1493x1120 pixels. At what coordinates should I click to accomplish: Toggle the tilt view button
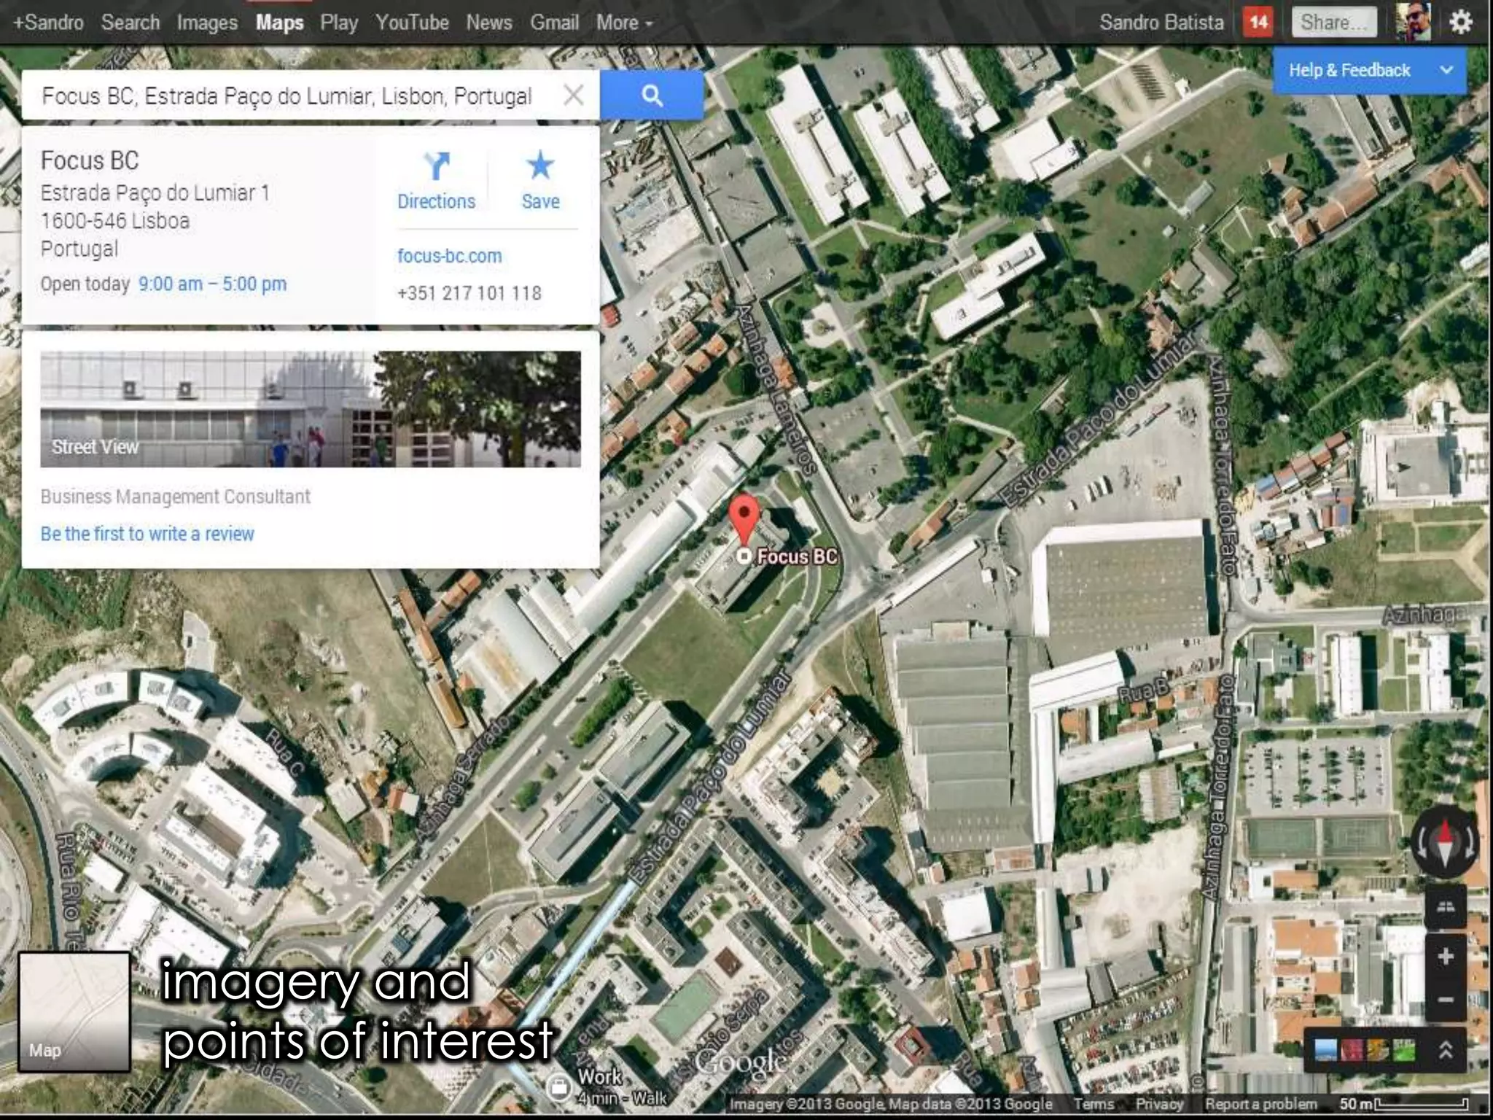tap(1446, 907)
